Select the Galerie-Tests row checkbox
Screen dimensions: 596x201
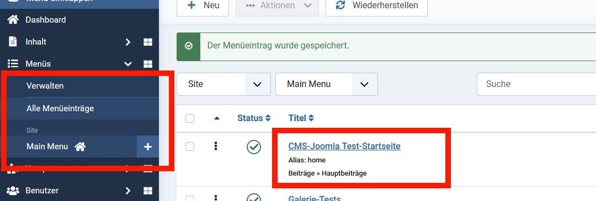coord(190,199)
